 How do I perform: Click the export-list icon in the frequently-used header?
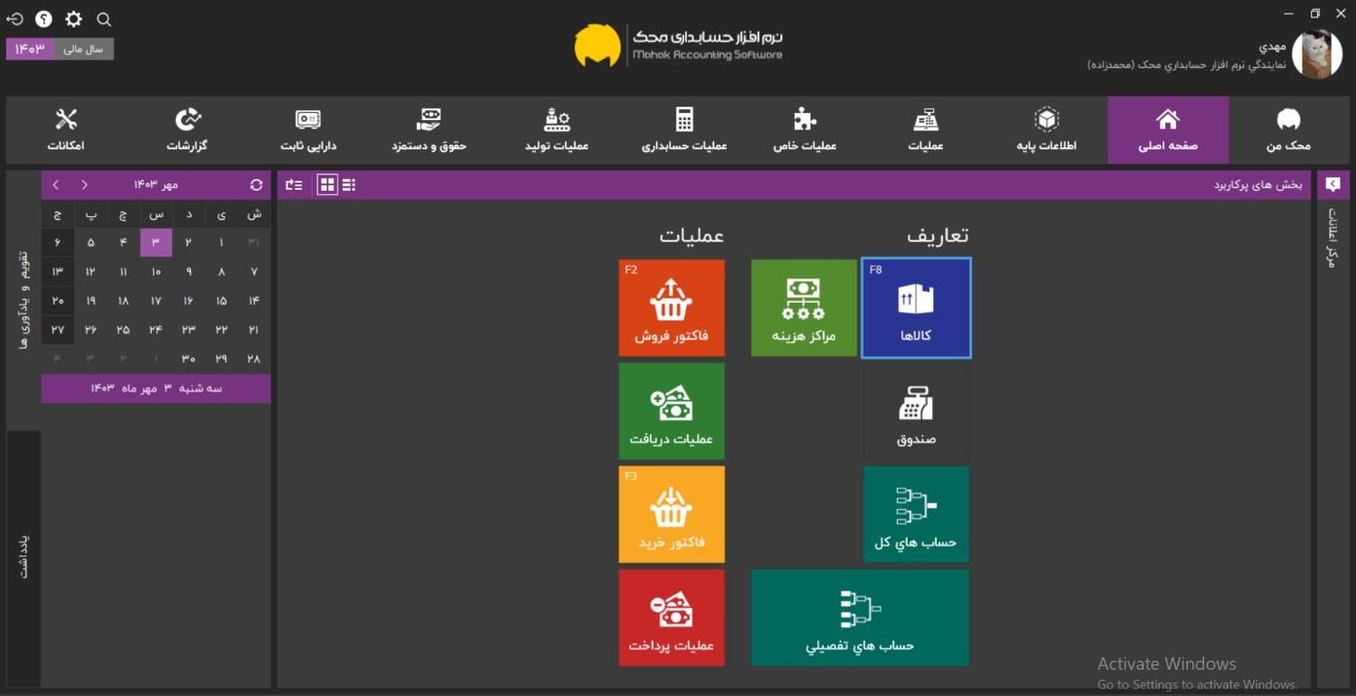click(294, 184)
